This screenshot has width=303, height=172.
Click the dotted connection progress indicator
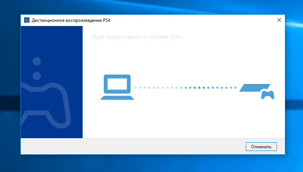(186, 88)
